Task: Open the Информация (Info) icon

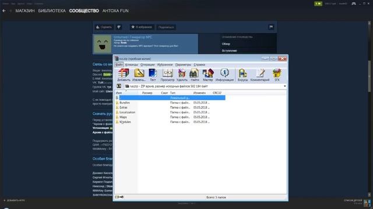Action: [x=224, y=75]
